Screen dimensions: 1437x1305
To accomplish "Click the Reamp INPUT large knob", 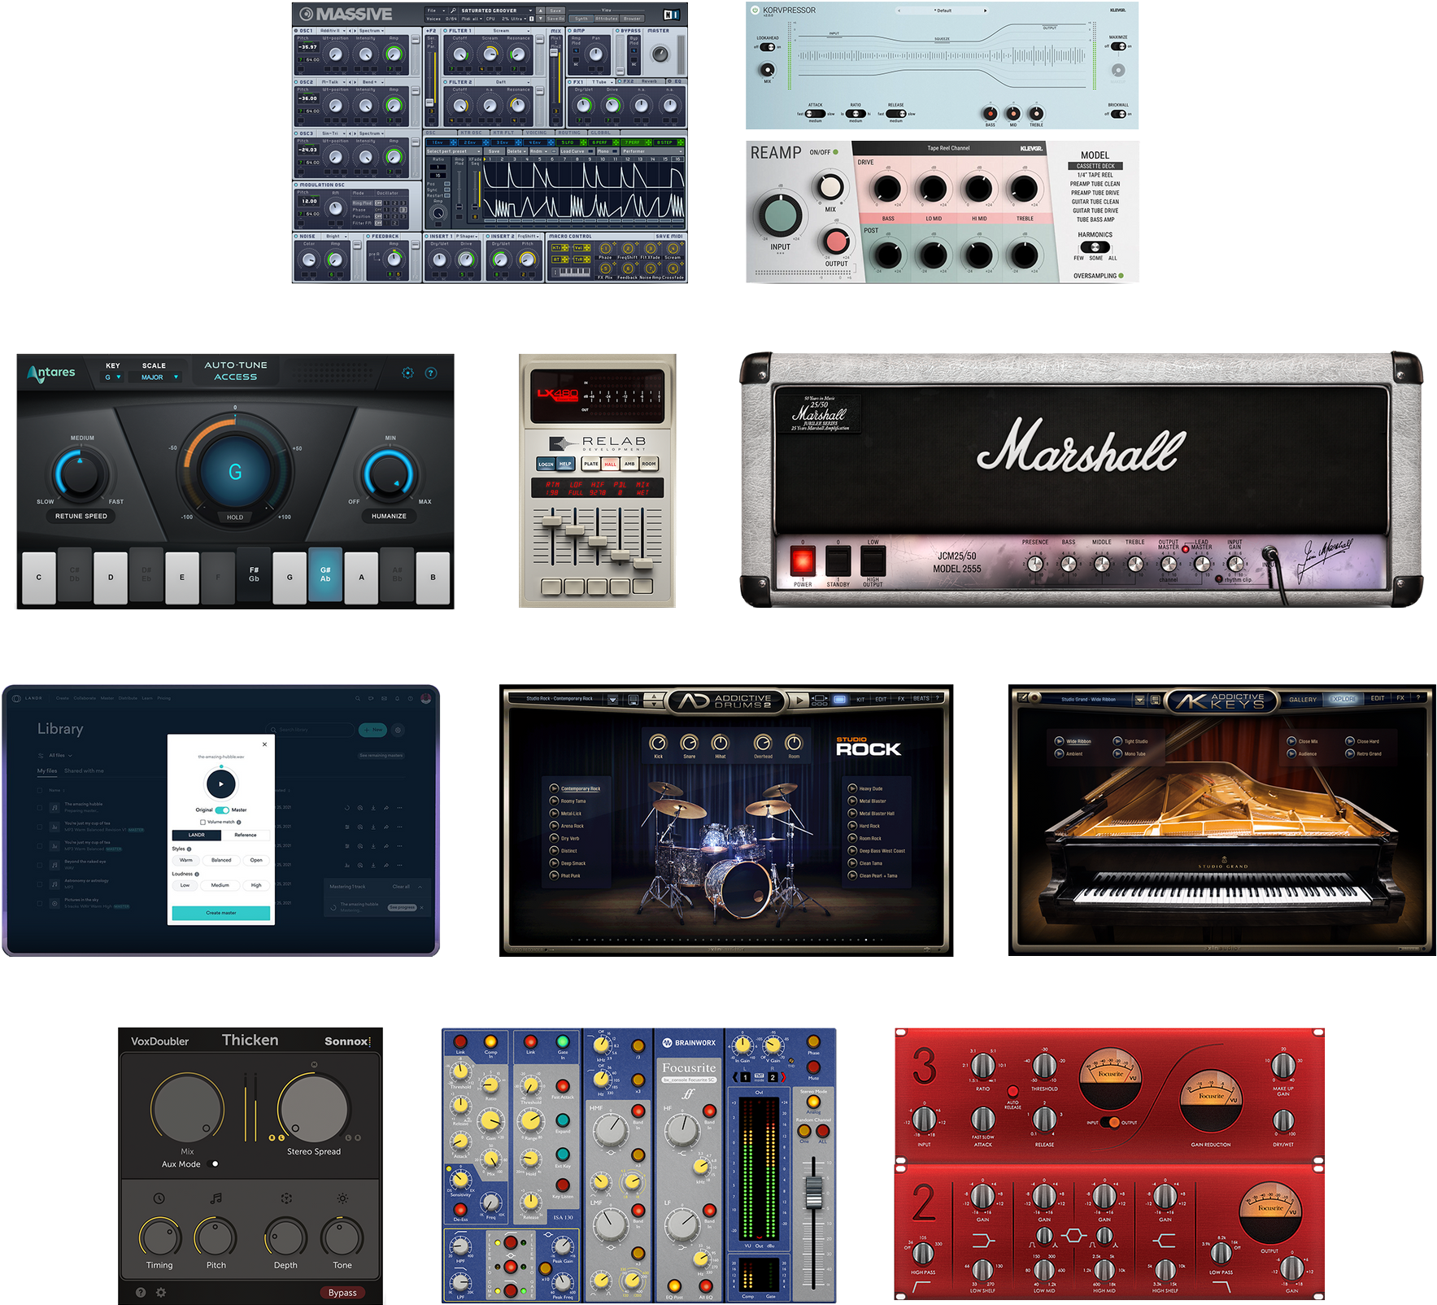I will coord(780,215).
